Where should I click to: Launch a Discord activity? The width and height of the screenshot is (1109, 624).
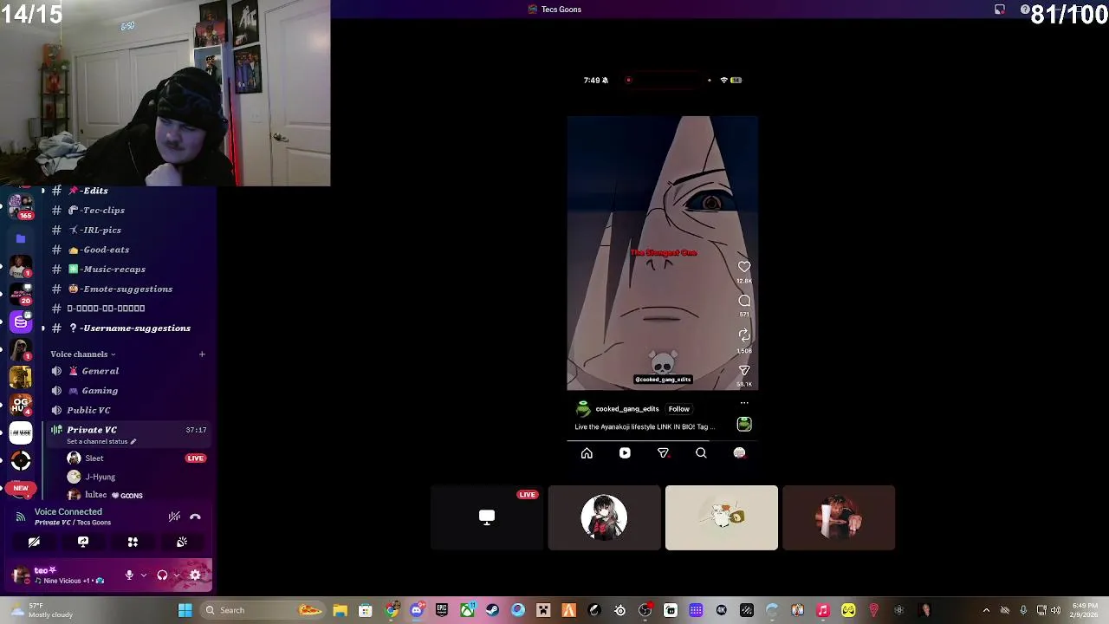(x=133, y=542)
